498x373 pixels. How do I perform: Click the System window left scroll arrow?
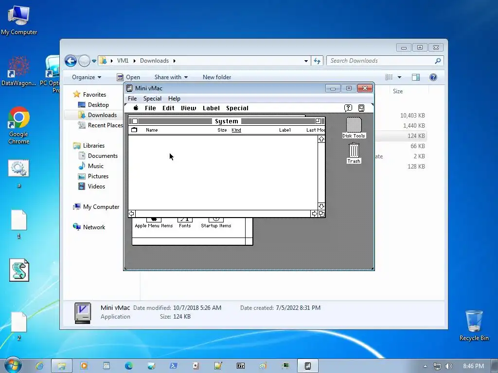coord(132,214)
